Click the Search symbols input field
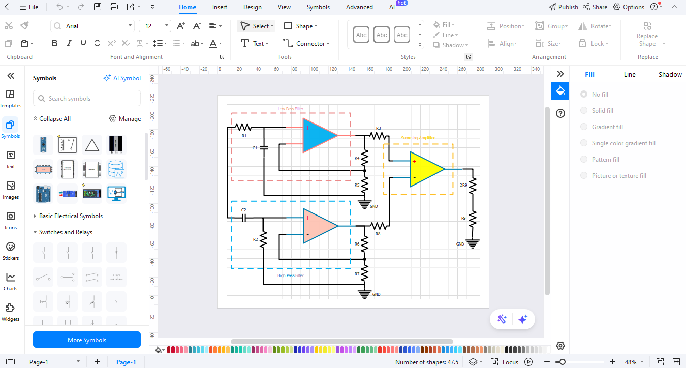The height and width of the screenshot is (368, 686). point(86,98)
